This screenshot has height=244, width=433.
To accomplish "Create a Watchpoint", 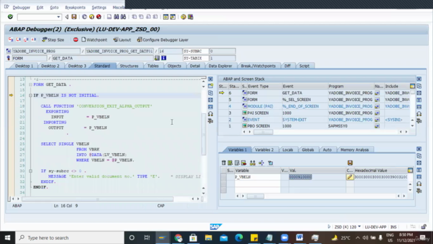I will 94,40.
